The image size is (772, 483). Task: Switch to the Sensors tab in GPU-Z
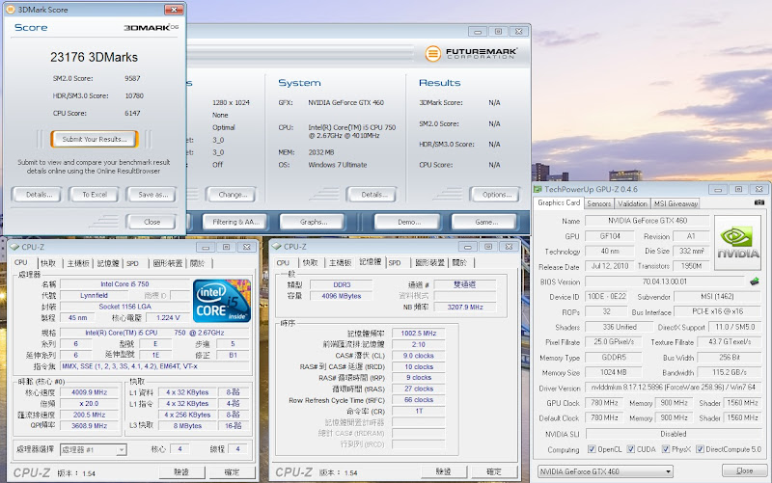tap(598, 203)
